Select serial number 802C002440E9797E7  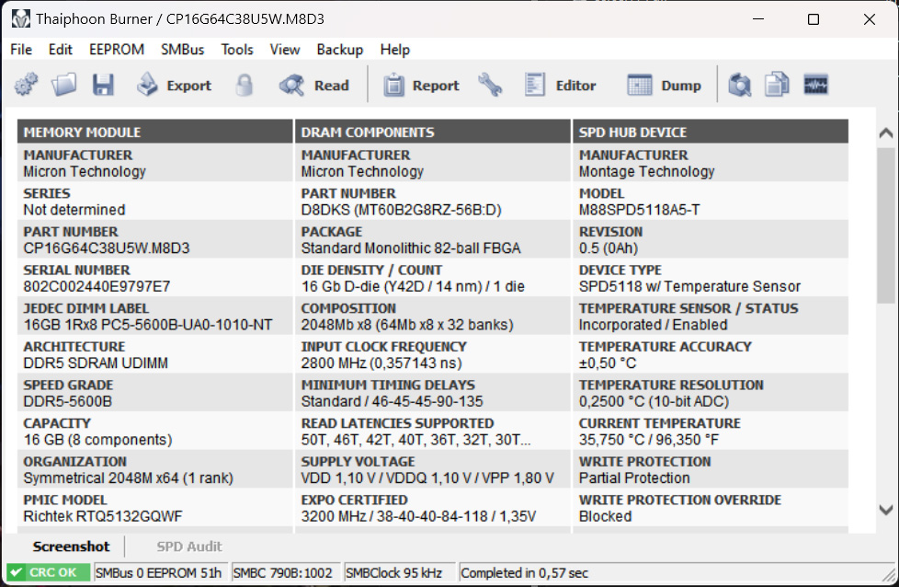(x=97, y=286)
